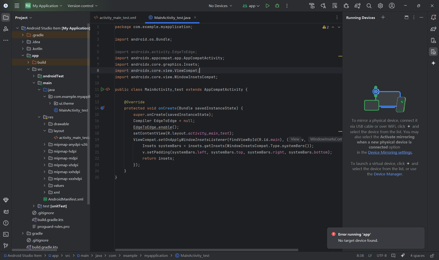Open the Device Manager link
Image resolution: width=439 pixels, height=260 pixels.
tap(388, 174)
